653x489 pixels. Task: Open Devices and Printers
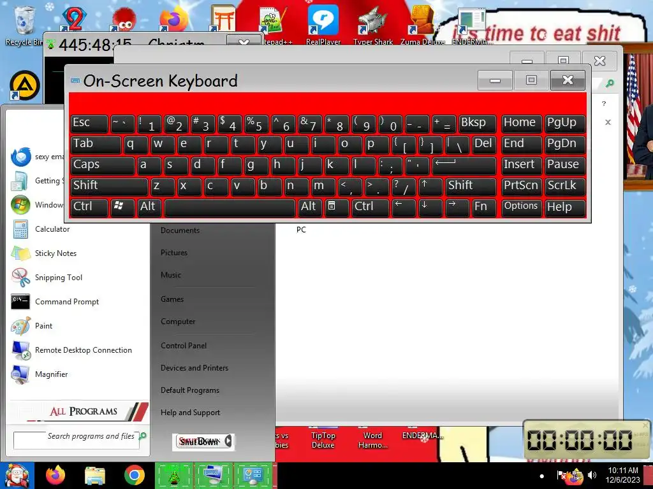click(x=194, y=368)
